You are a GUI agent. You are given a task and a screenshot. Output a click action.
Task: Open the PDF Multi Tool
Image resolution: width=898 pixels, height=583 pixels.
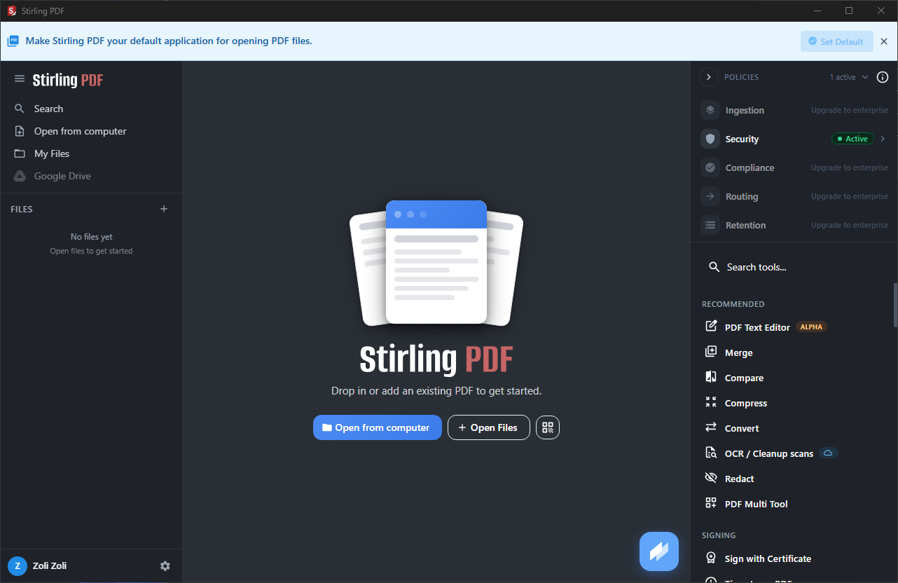[x=756, y=504]
